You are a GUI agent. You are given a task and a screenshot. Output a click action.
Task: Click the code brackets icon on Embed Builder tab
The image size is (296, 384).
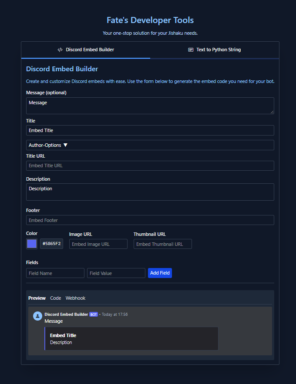[x=60, y=50]
